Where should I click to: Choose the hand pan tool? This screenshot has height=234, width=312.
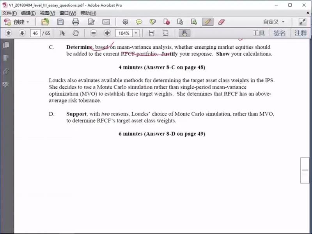[x=76, y=33]
